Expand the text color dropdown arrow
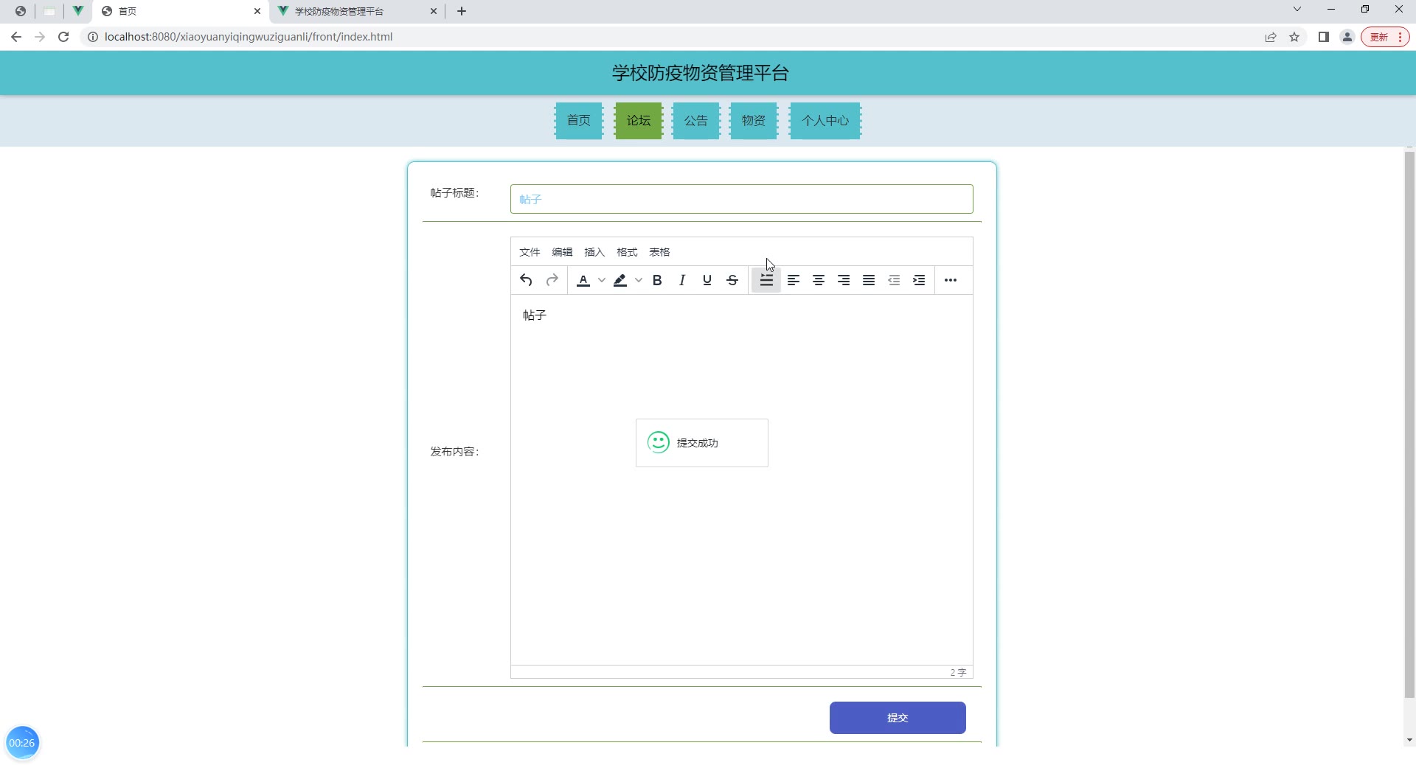1416x765 pixels. (602, 280)
